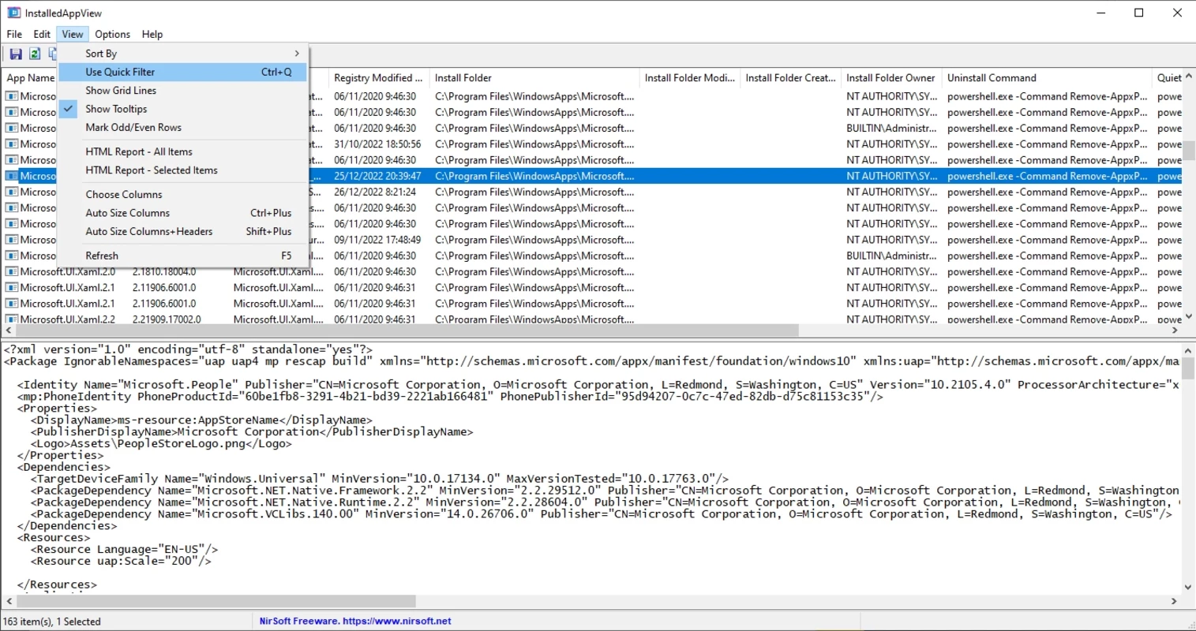Click the XML pane horizontal scrollbar thumb
The width and height of the screenshot is (1196, 631).
[215, 601]
